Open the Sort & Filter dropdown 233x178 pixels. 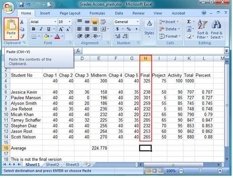coord(203,29)
